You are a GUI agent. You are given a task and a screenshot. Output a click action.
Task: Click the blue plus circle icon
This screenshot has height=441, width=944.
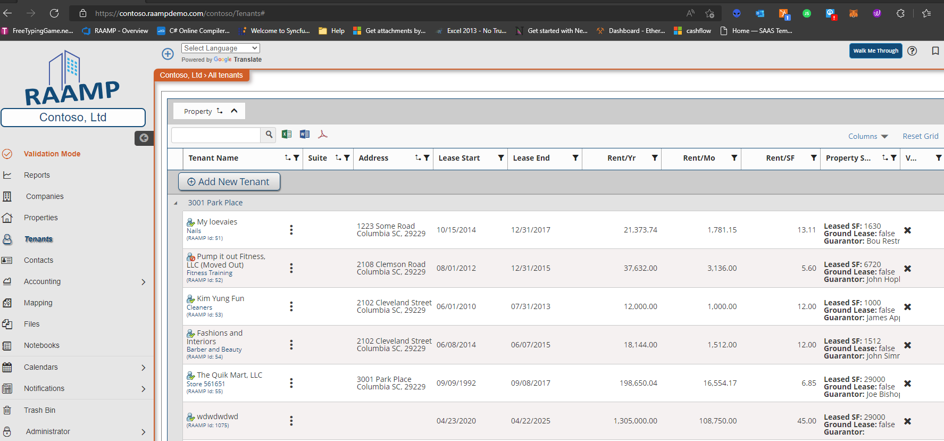168,54
